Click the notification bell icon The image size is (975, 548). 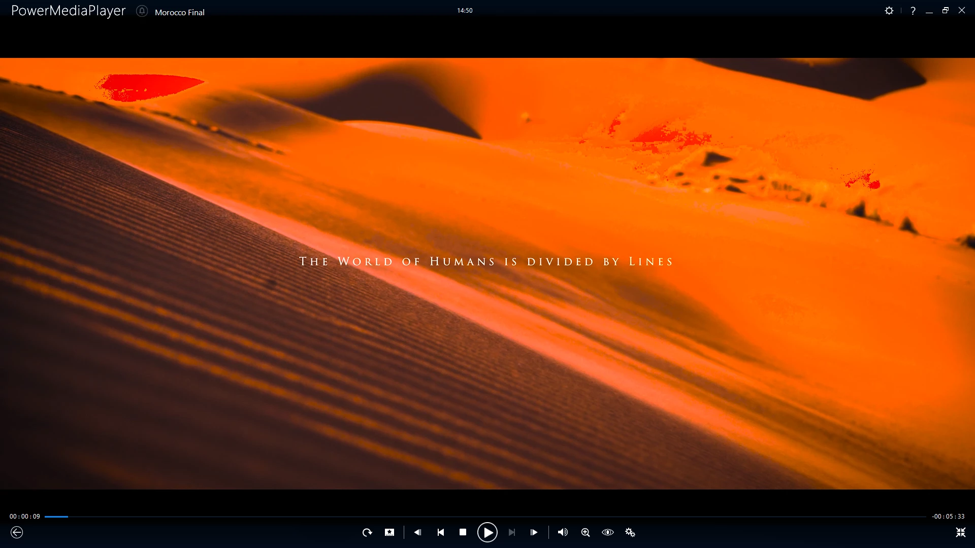[x=142, y=11]
